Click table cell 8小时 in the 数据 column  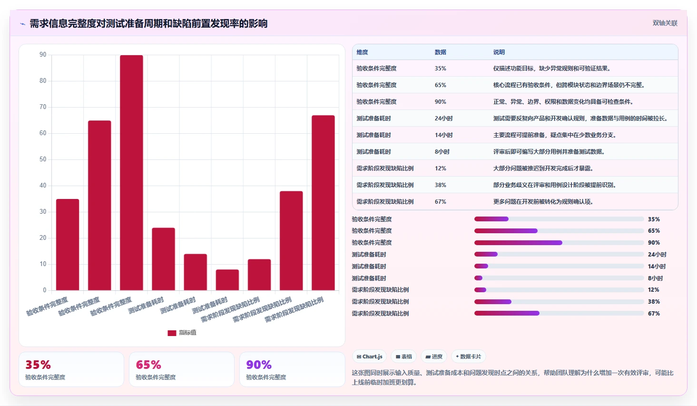[x=442, y=152]
